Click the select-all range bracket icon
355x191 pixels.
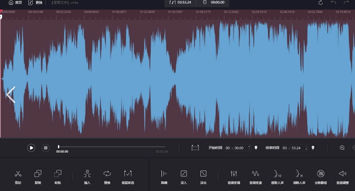point(195,148)
